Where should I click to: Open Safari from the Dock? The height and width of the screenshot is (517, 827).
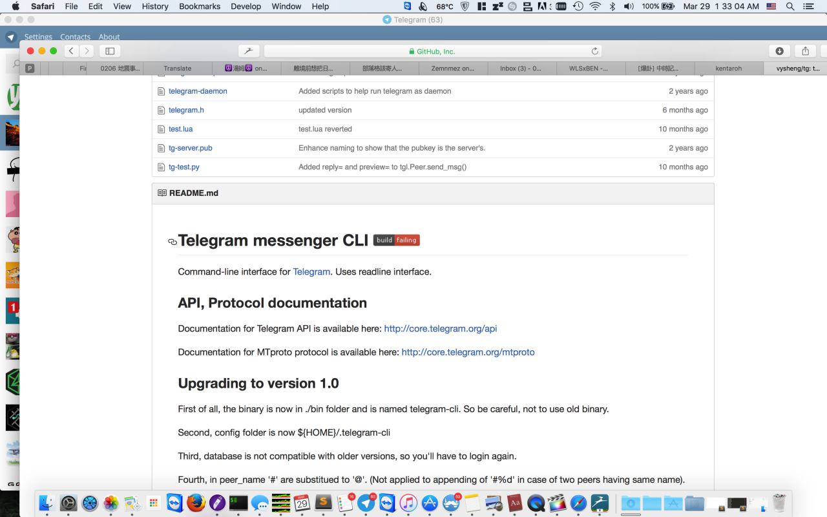pos(578,503)
